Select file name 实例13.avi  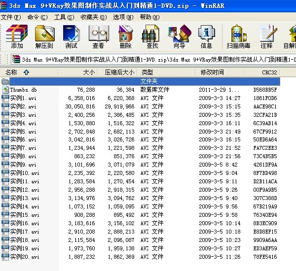[x=25, y=198]
